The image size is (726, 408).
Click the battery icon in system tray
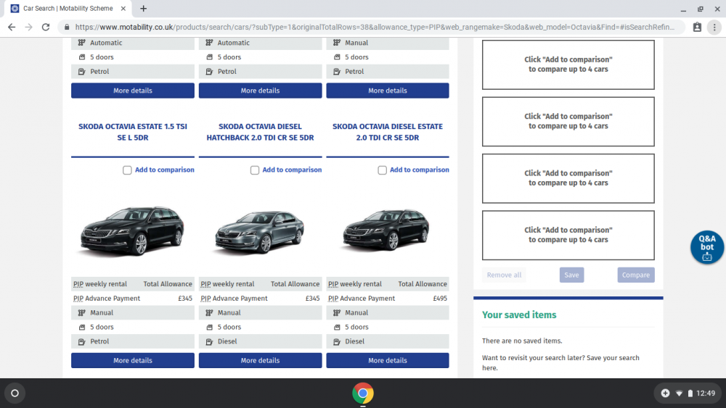(690, 394)
